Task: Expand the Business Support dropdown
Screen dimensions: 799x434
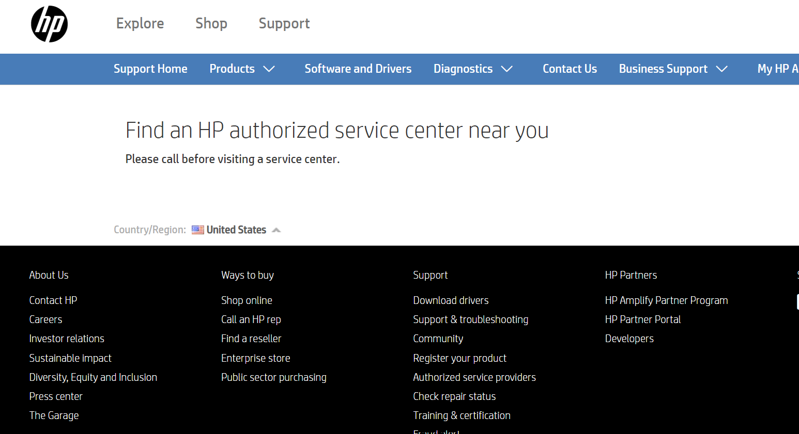Action: 673,69
